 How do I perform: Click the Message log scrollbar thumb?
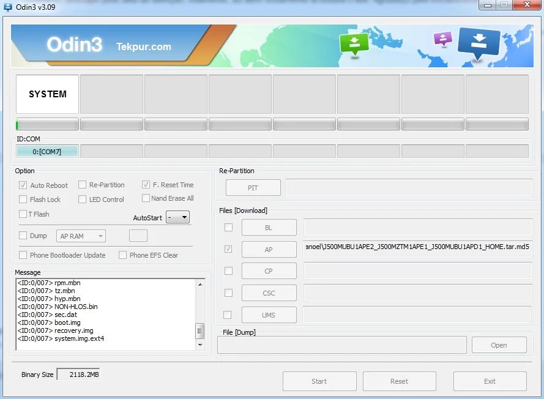coord(200,331)
